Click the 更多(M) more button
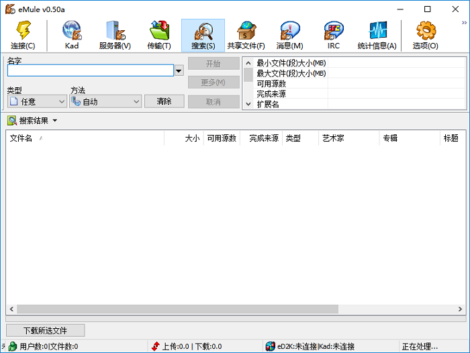This screenshot has height=353, width=470. (214, 83)
